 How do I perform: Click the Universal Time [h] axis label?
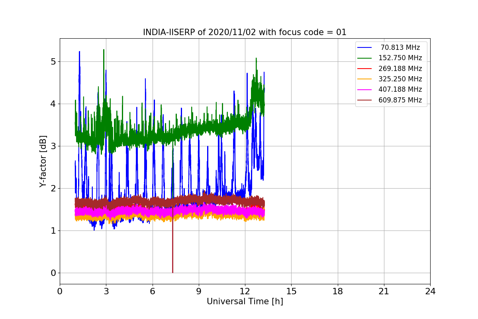245,302
